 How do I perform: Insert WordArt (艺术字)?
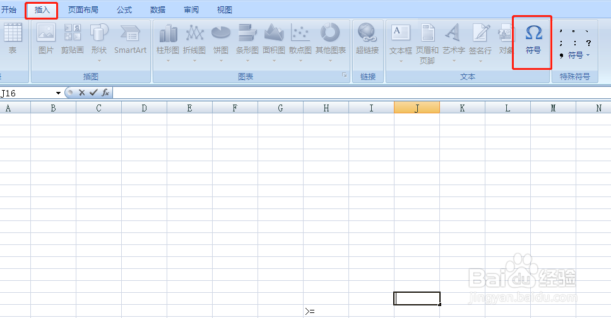click(x=454, y=39)
